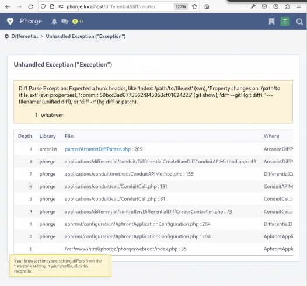The image size is (307, 286).
Task: Open the notifications bell icon
Action: tap(54, 22)
